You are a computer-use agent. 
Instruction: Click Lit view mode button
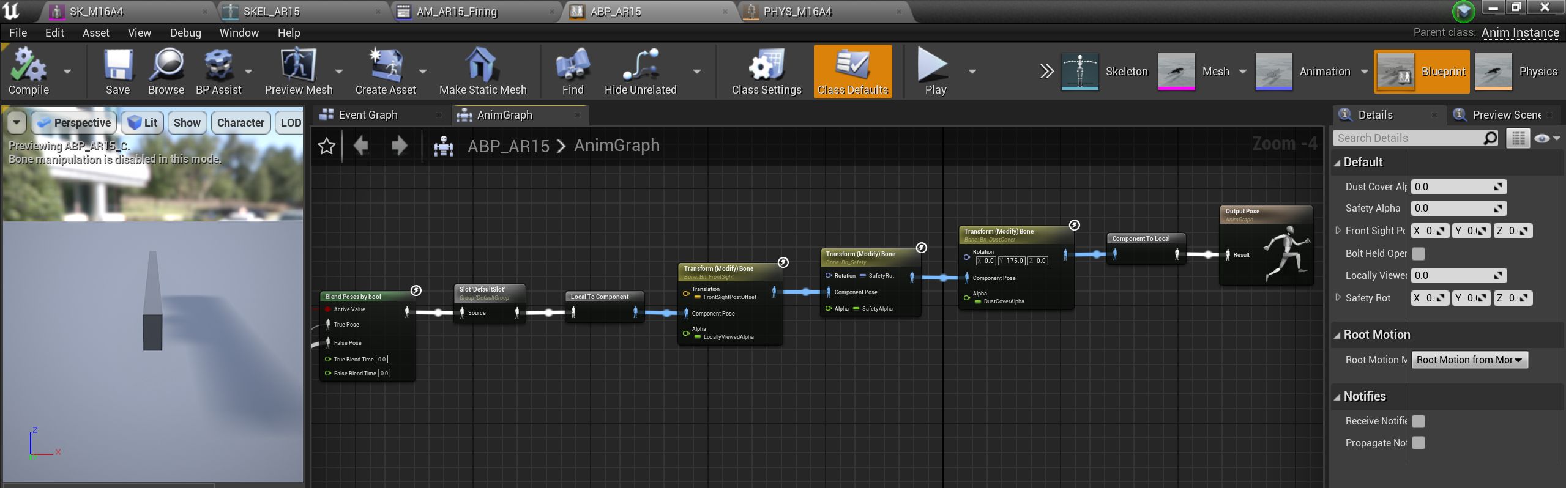click(x=142, y=123)
